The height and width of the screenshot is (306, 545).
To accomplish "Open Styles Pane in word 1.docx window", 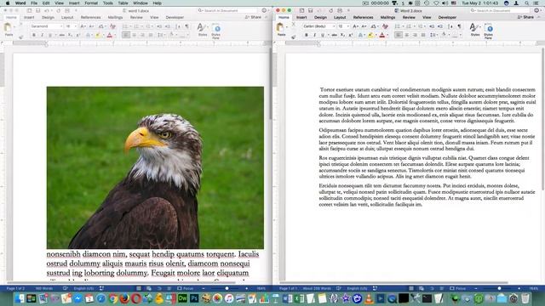I will click(x=215, y=31).
